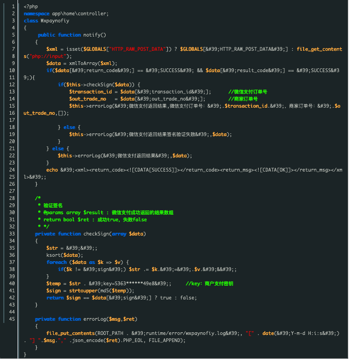Screen dimensions: 349x359
Task: Click the "ksort($data);" statement
Action: click(65, 255)
